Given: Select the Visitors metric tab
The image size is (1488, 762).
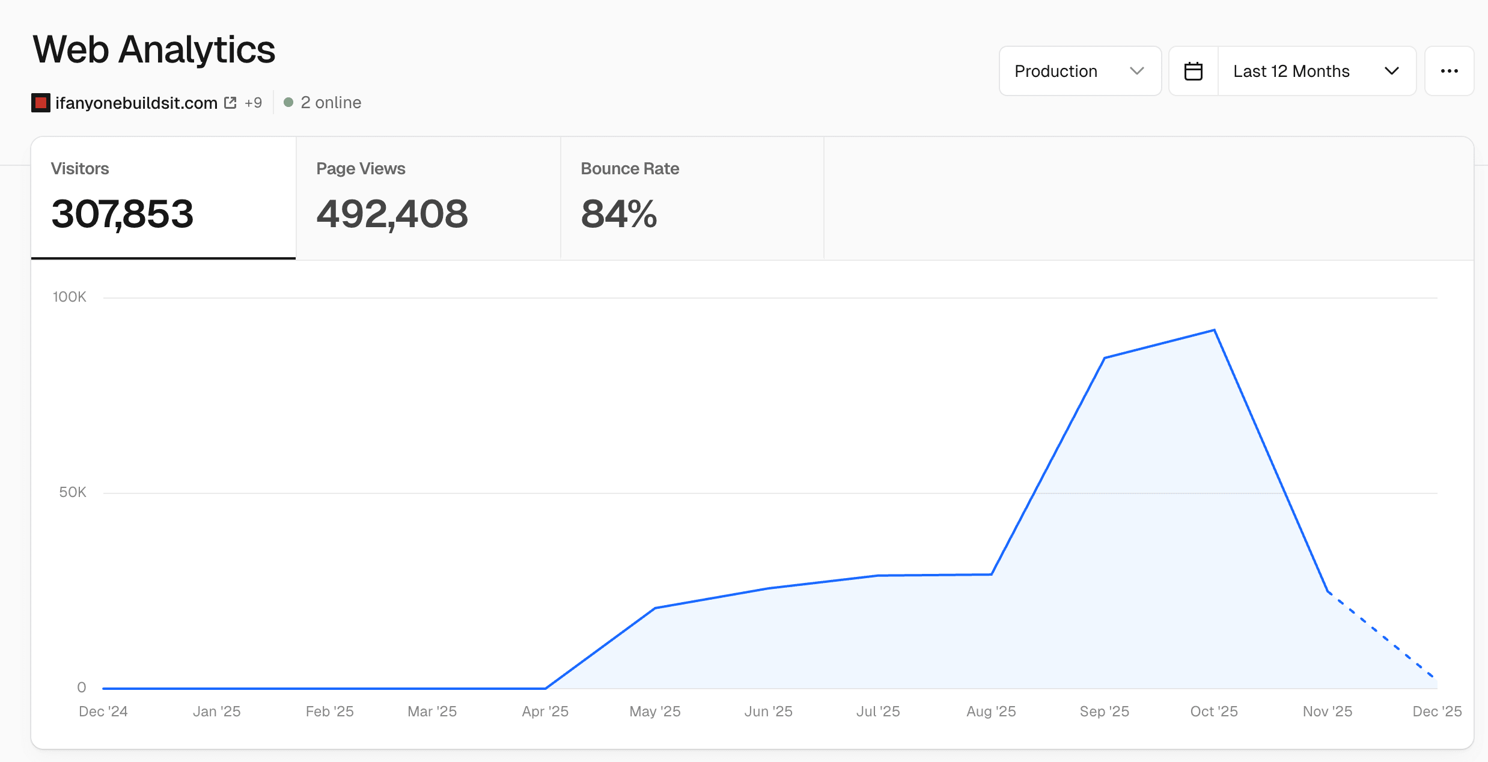Looking at the screenshot, I should 163,198.
